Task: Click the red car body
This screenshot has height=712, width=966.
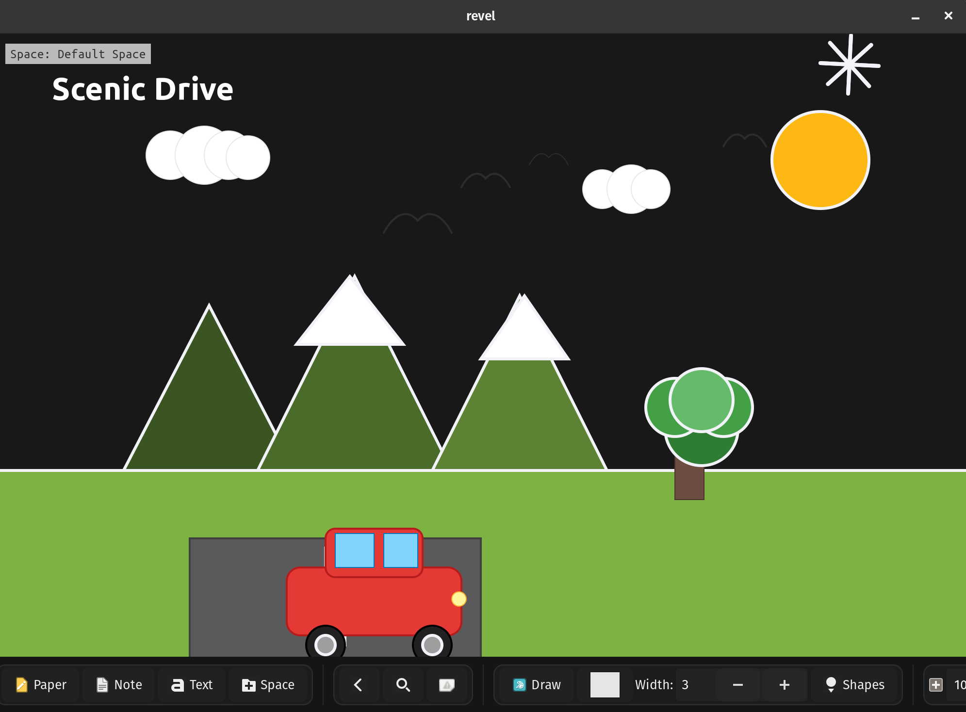Action: pos(374,601)
